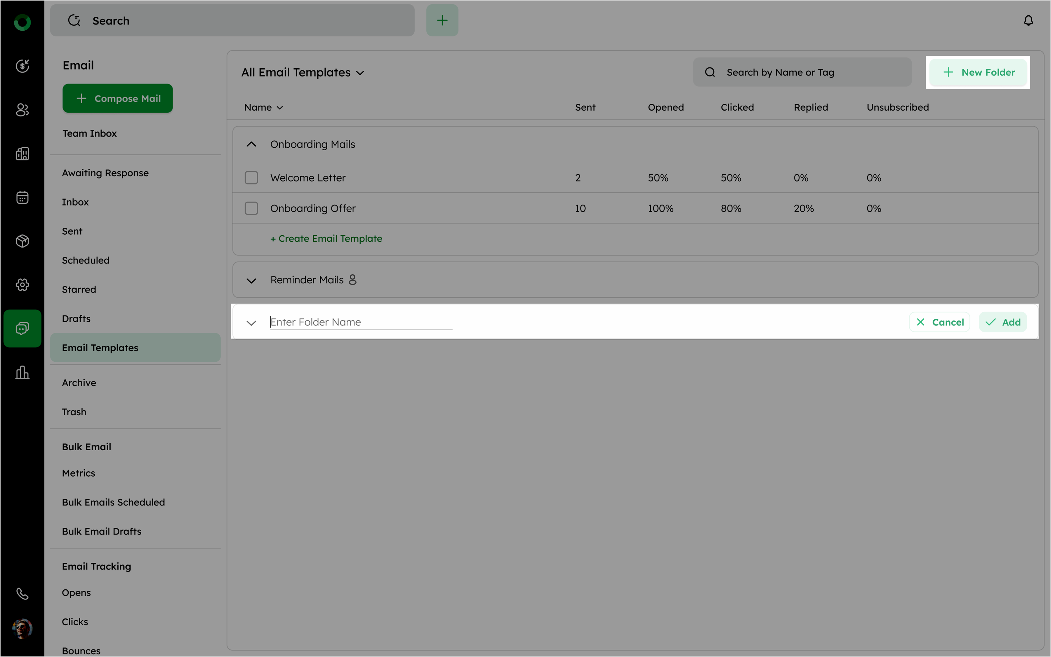This screenshot has width=1051, height=657.
Task: Open the settings gear in sidebar
Action: click(22, 285)
